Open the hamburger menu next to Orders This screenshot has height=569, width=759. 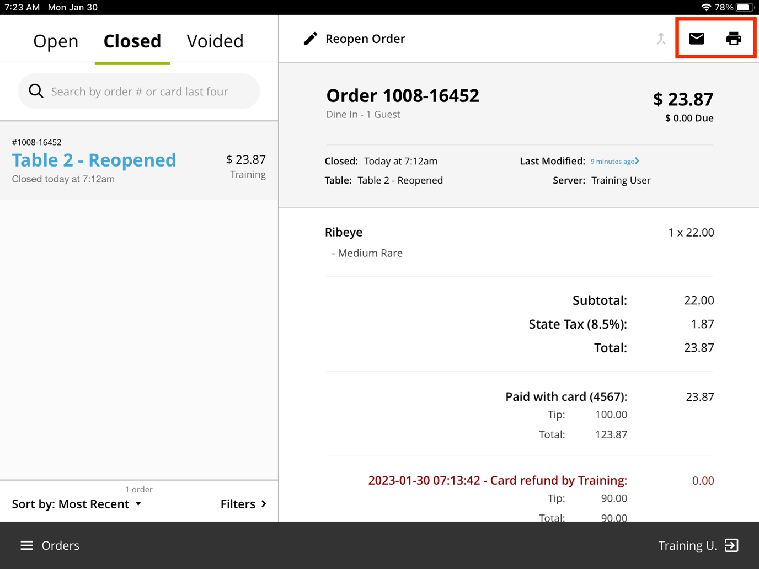tap(26, 545)
